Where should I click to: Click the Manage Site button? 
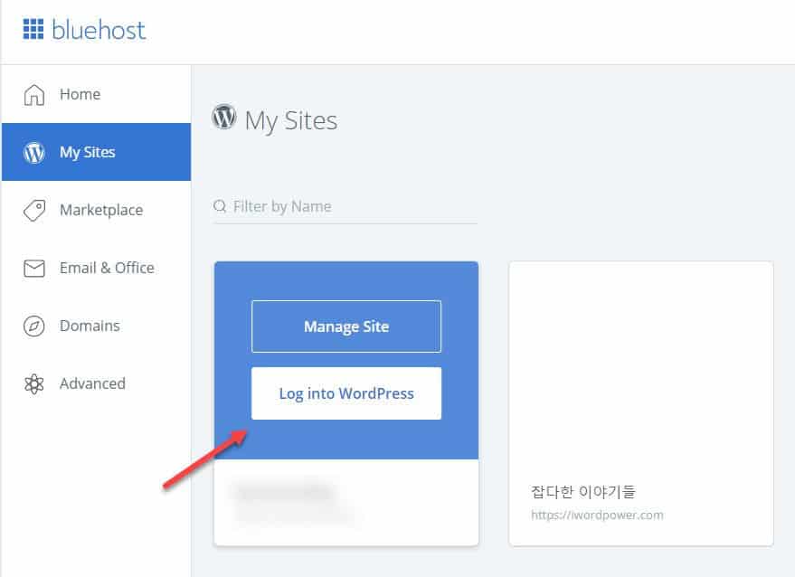coord(346,326)
